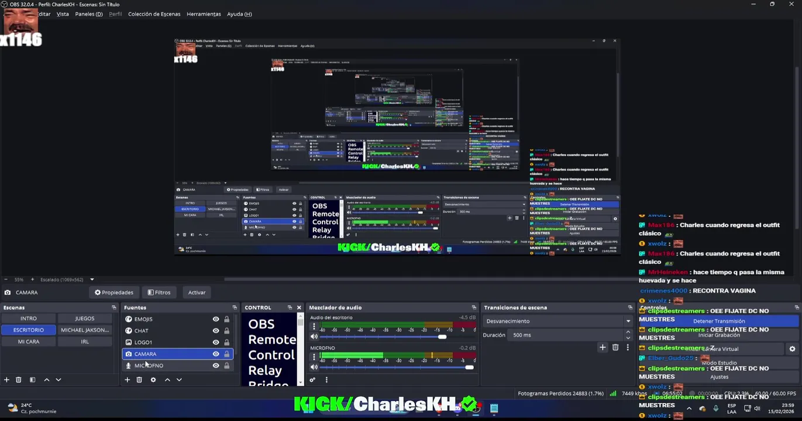802x421 pixels.
Task: Hide the CAMARA source
Action: [x=216, y=354]
